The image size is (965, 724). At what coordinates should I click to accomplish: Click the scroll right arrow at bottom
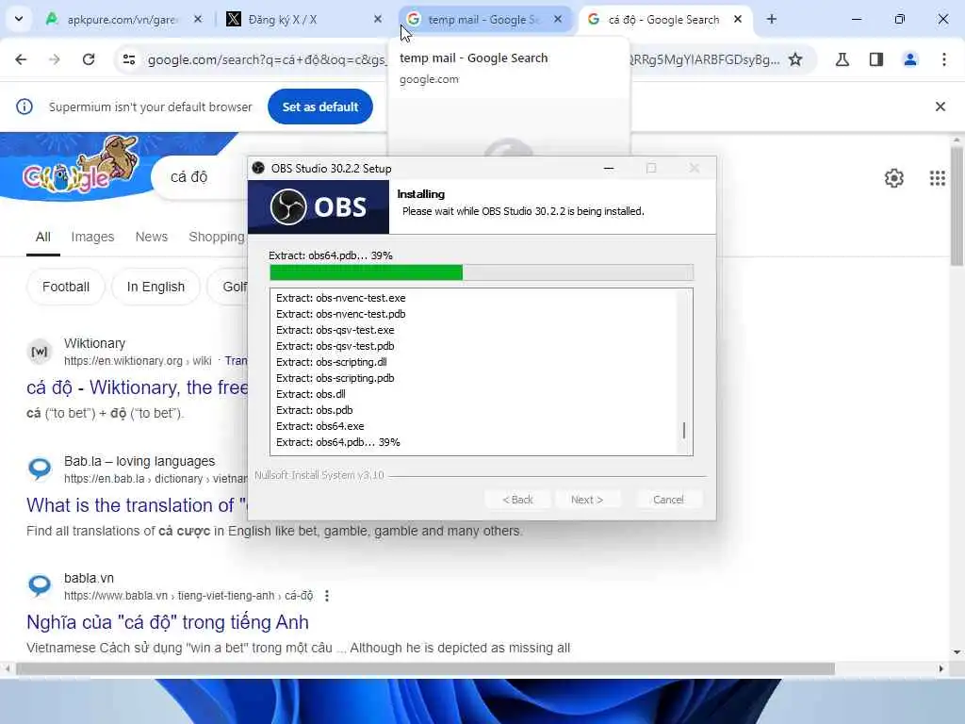940,668
